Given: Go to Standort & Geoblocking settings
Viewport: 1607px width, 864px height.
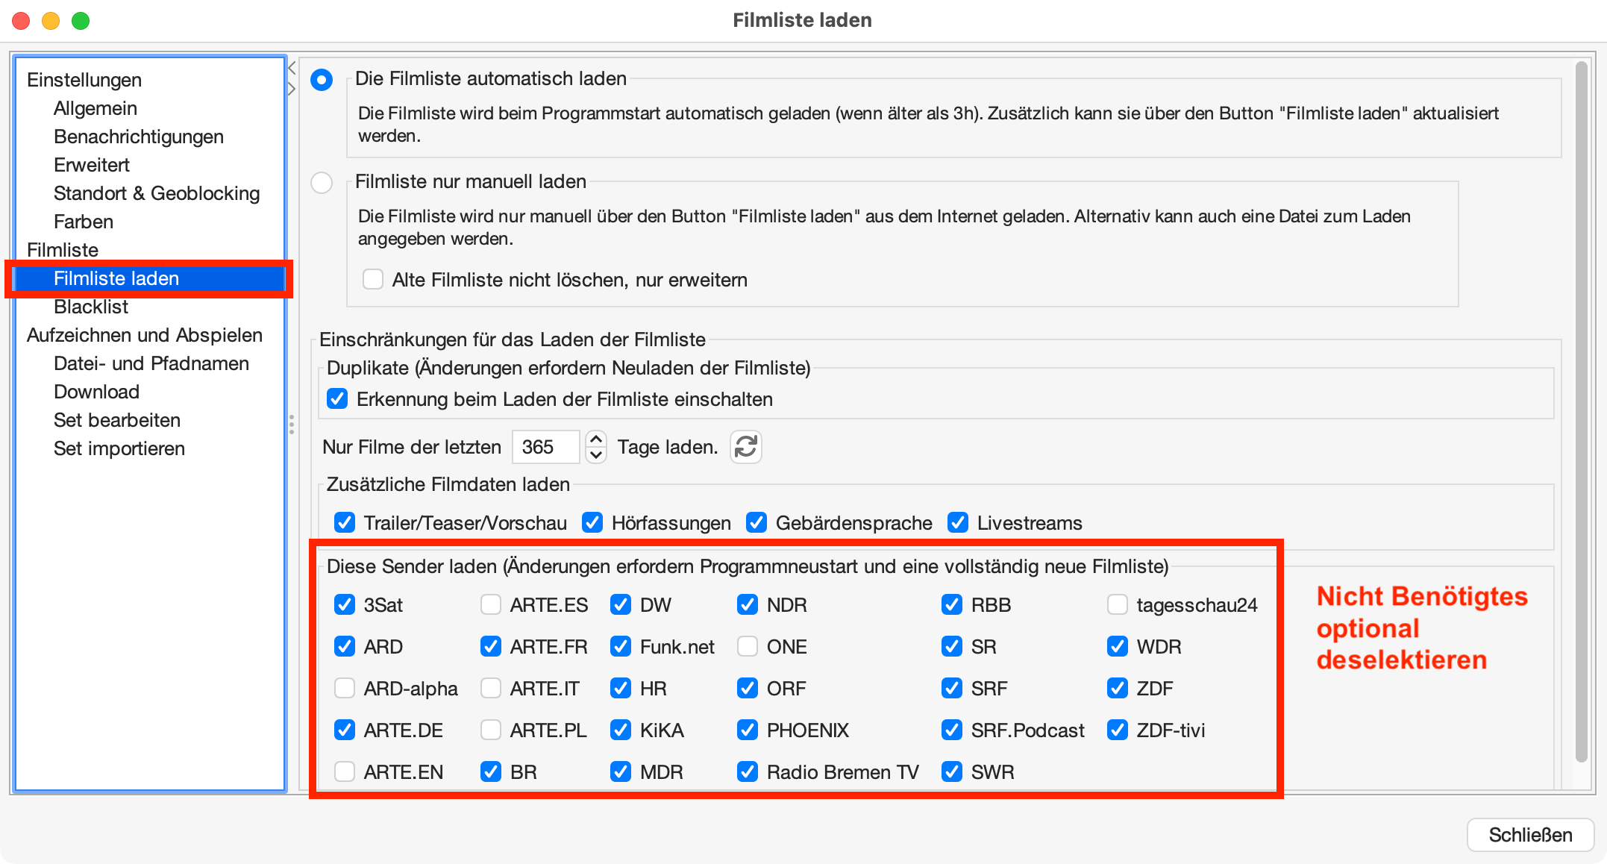Looking at the screenshot, I should (157, 193).
